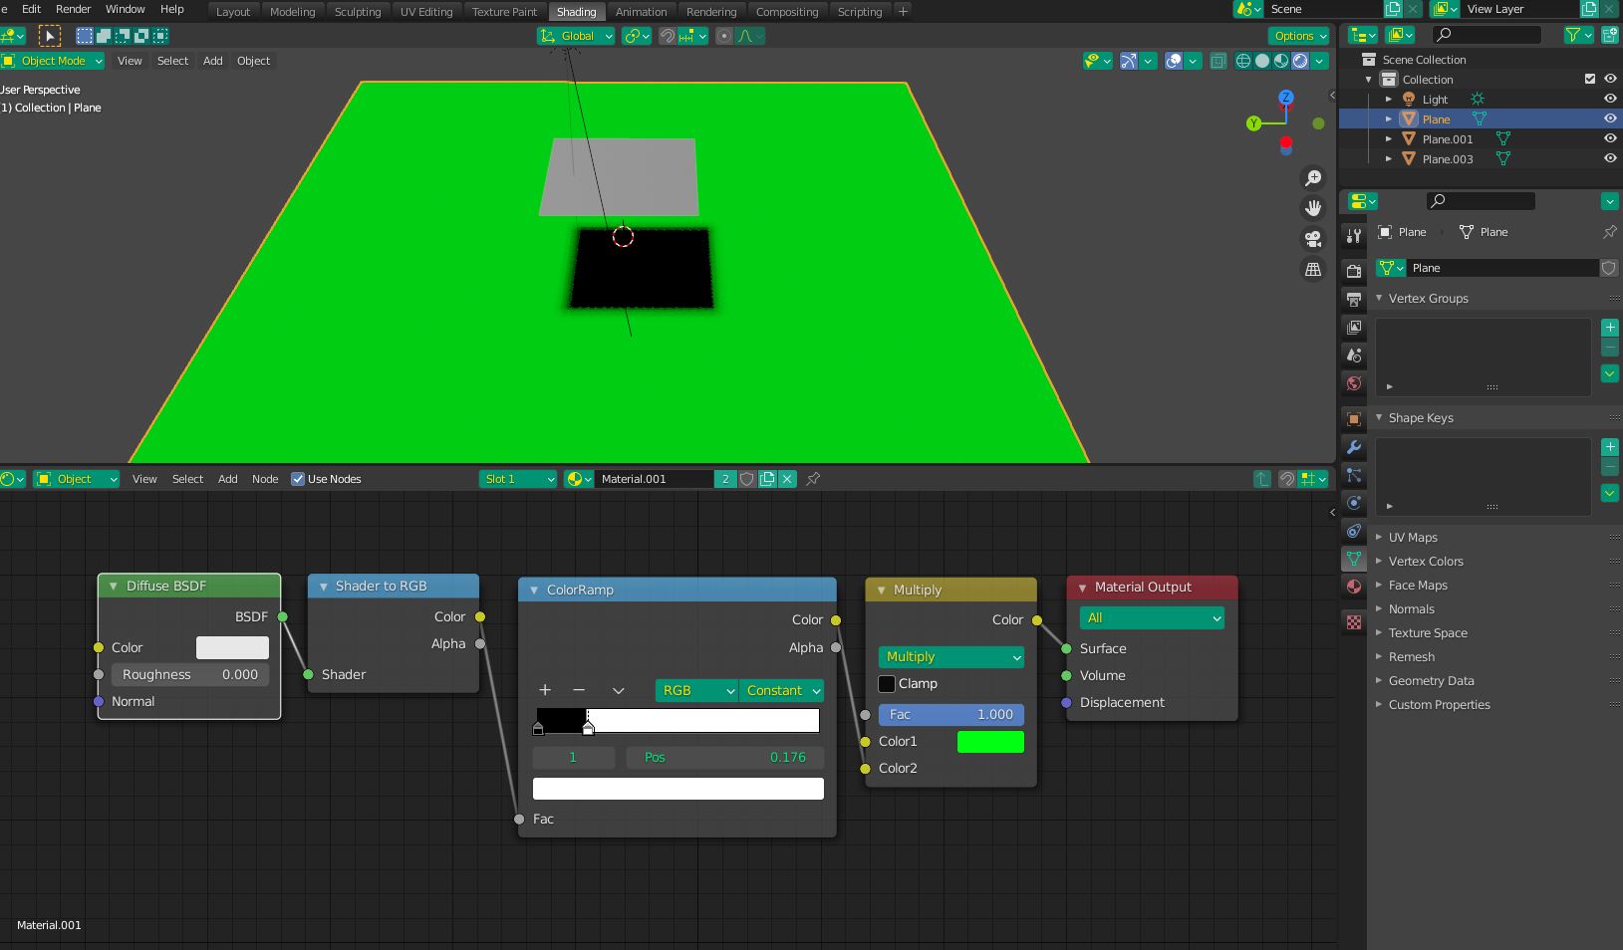Switch perspective/orthographic grid icon
Screen dimensions: 1623x950
pyautogui.click(x=1313, y=270)
